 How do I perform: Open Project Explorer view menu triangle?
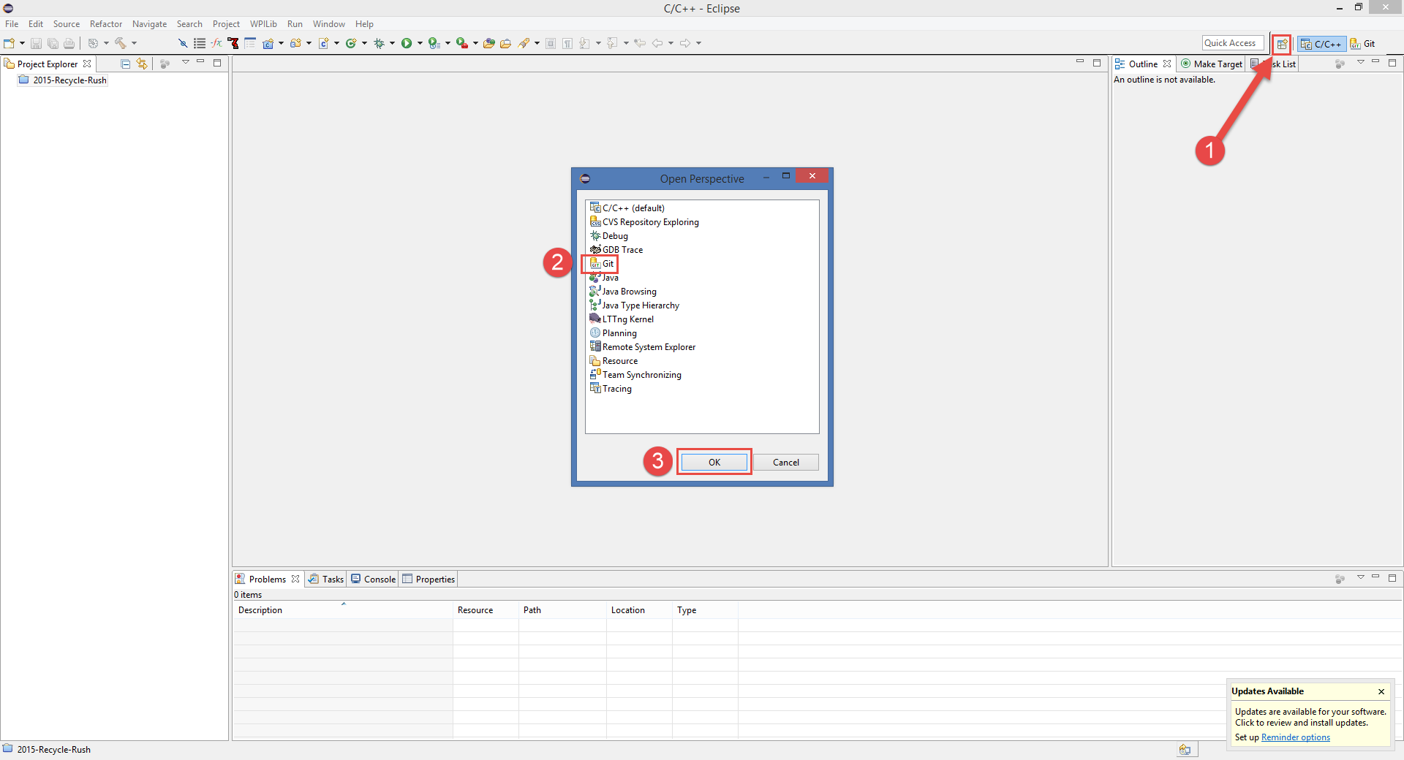(x=186, y=63)
